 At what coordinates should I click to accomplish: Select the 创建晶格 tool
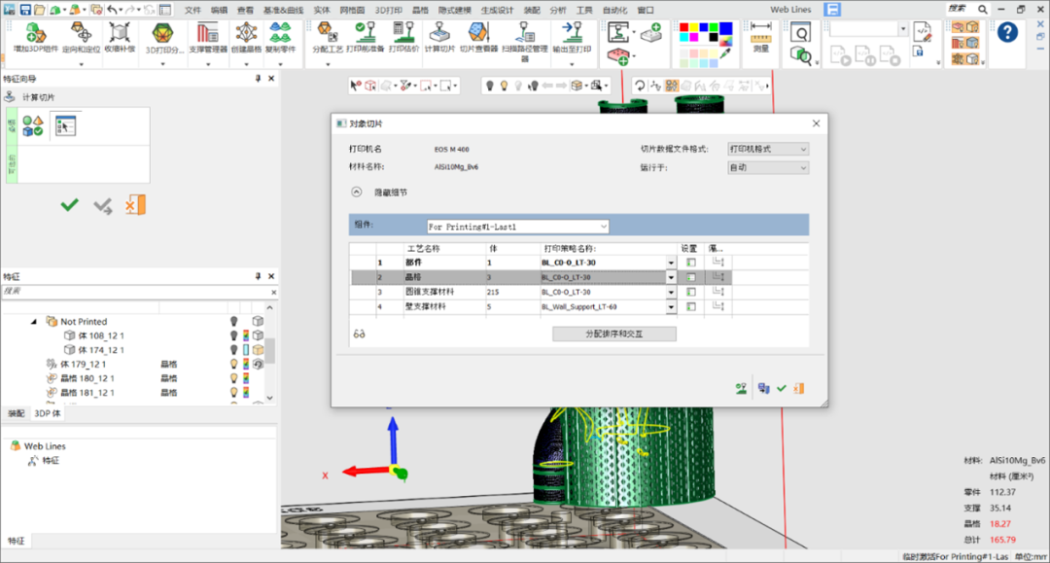pos(246,37)
